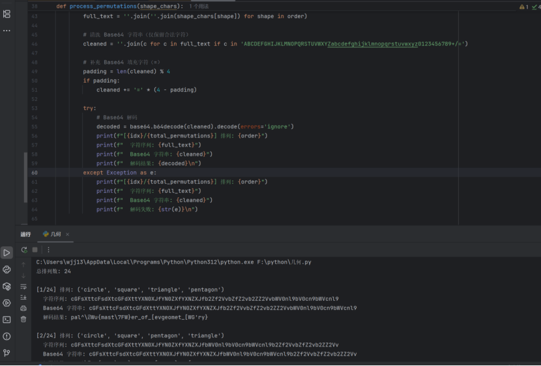Open Python Packages sidebar icon
The width and height of the screenshot is (541, 366).
(7, 287)
